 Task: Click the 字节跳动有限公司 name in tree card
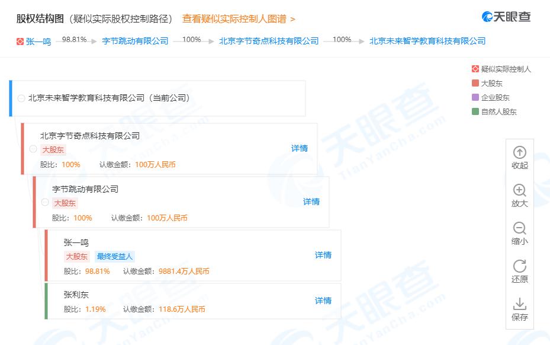(85, 189)
